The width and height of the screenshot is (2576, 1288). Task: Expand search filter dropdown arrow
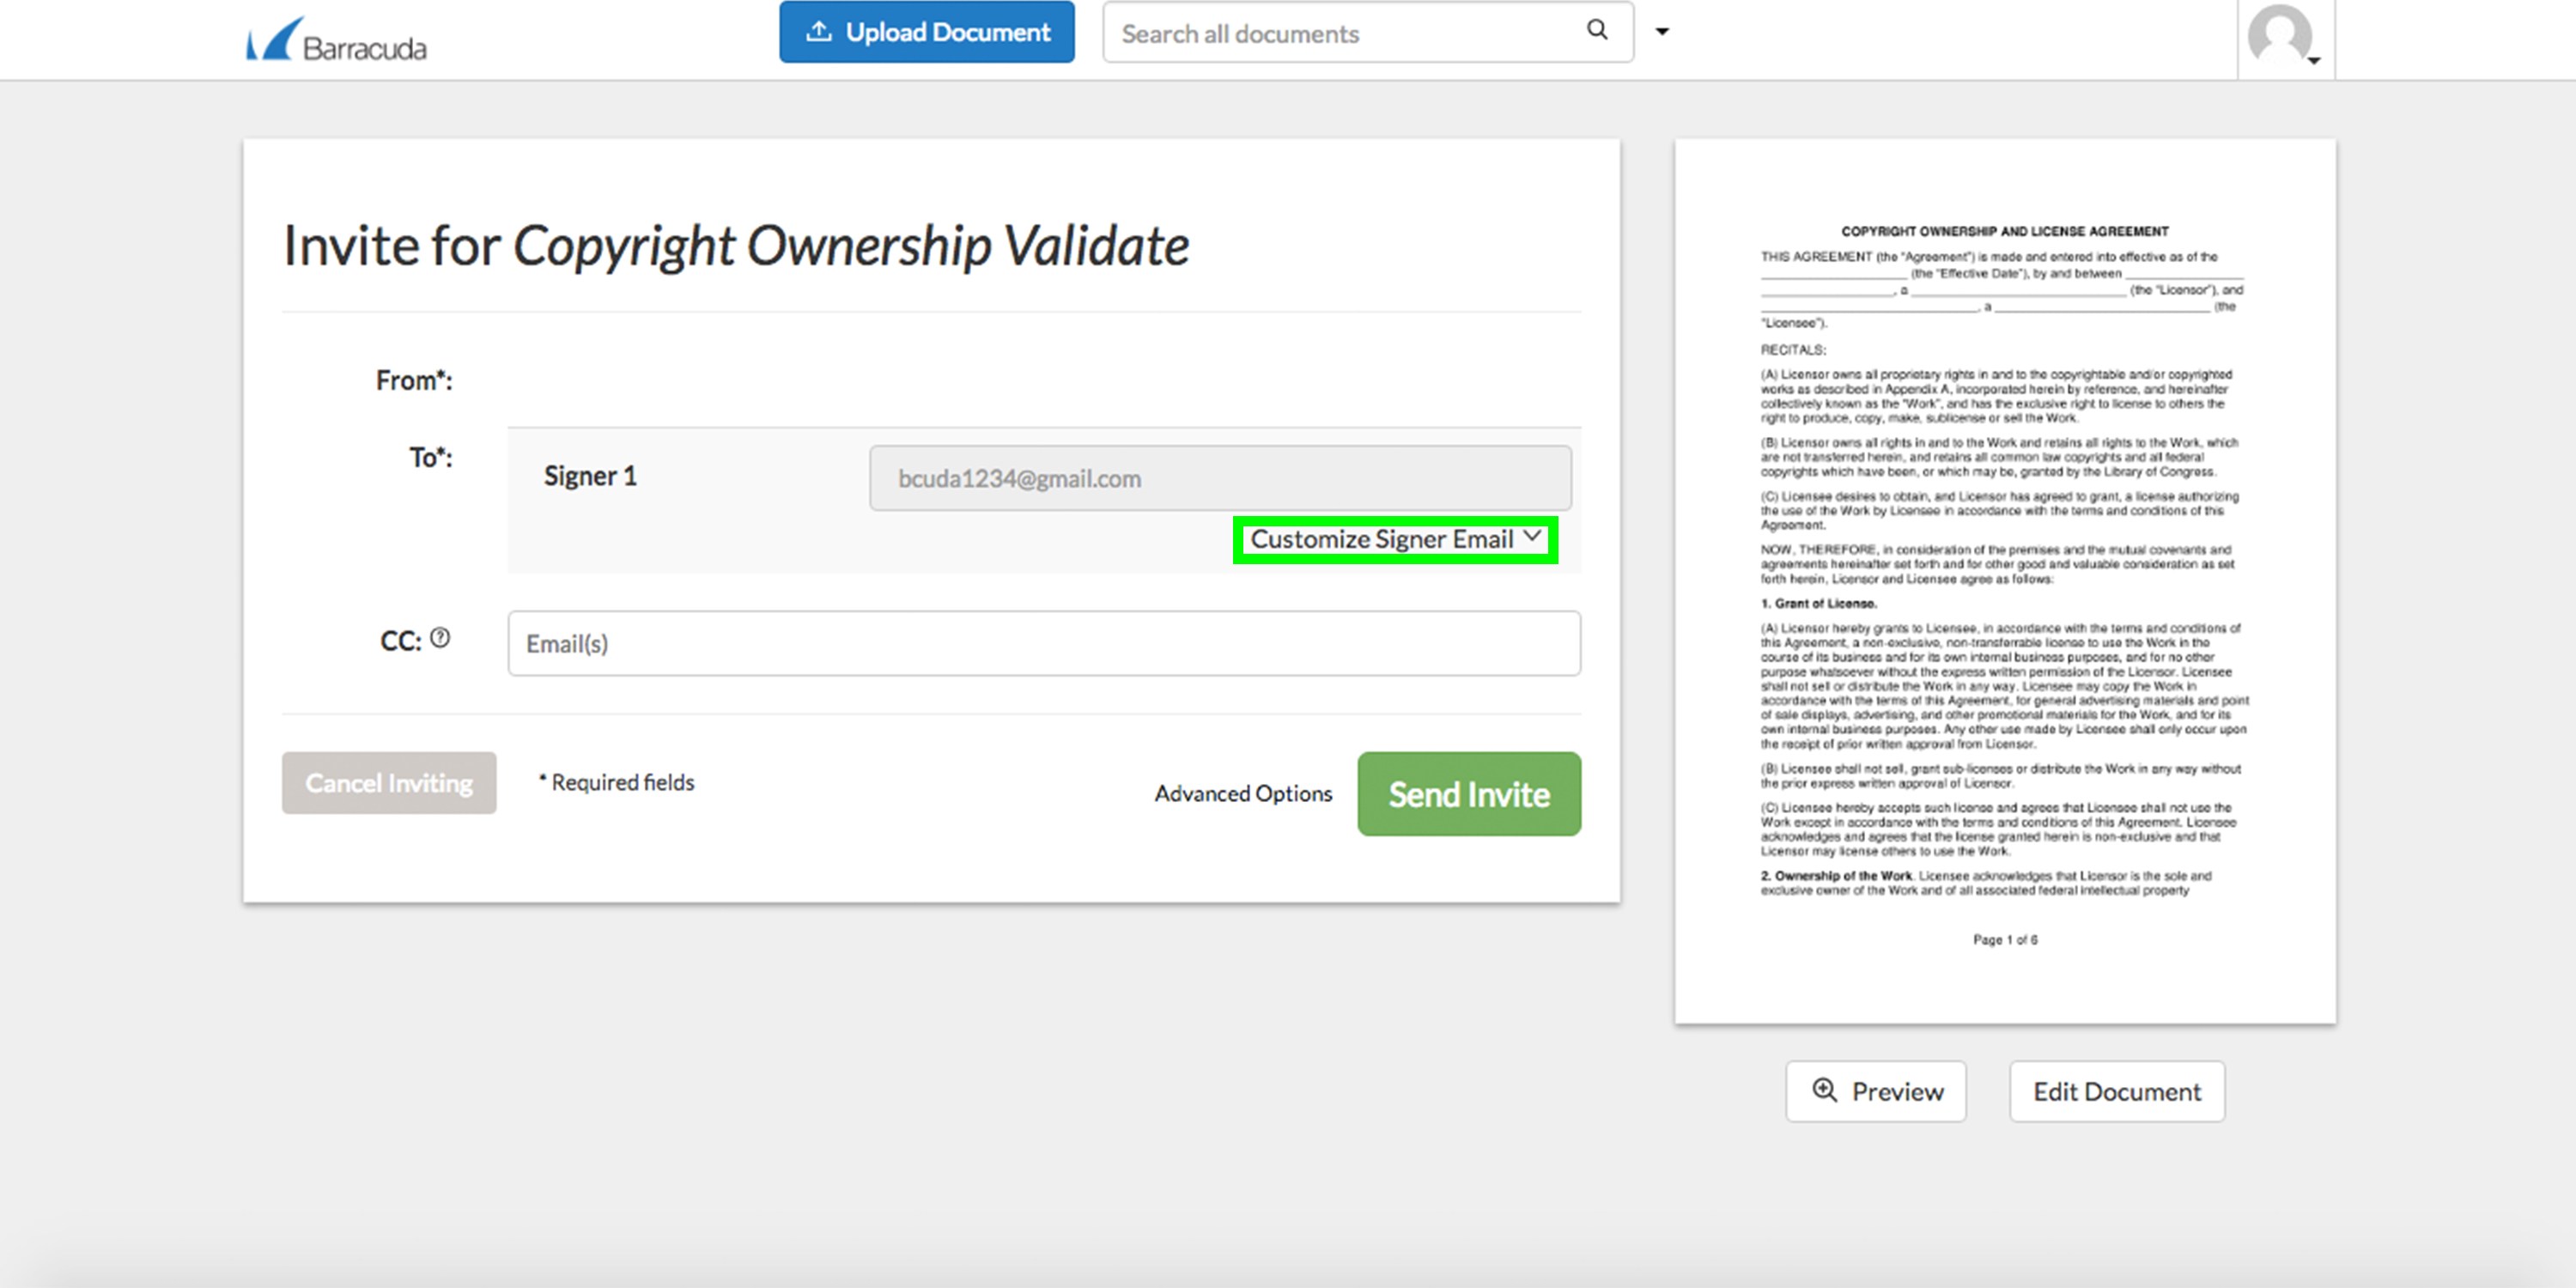1662,31
